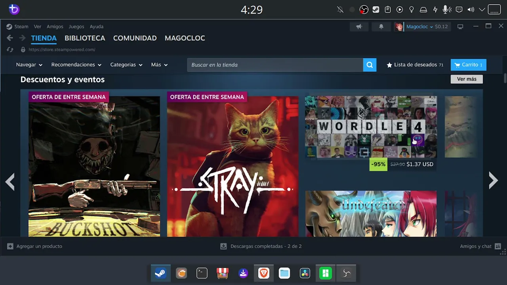Expand hidden system tray icons chevron

tap(482, 9)
